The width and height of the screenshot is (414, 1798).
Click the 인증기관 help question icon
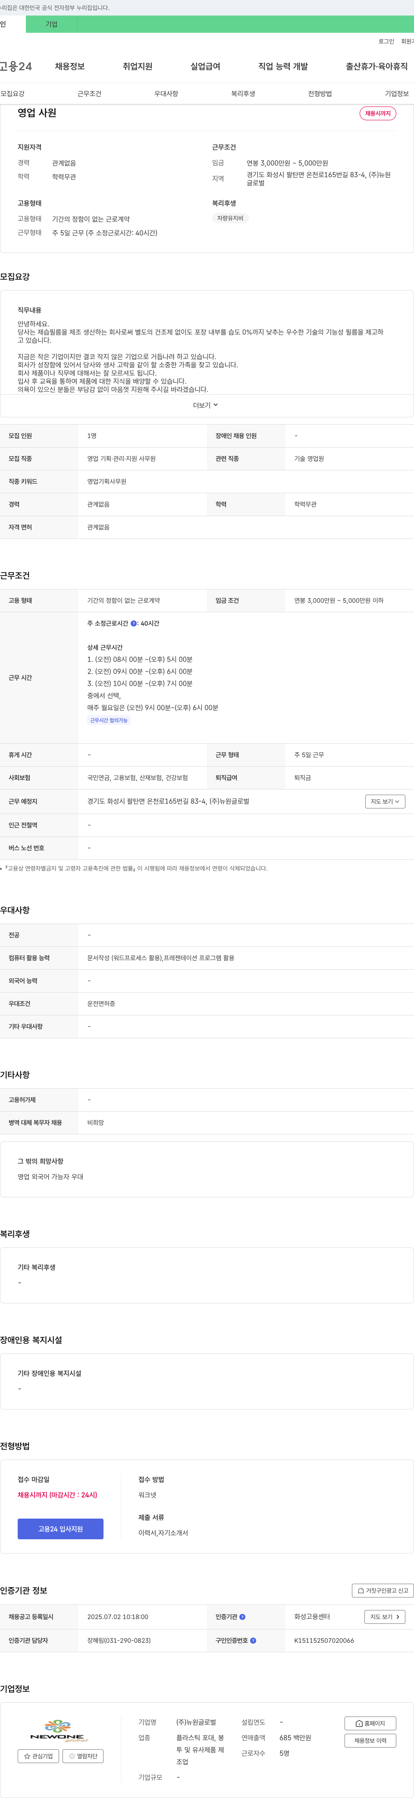(242, 1616)
